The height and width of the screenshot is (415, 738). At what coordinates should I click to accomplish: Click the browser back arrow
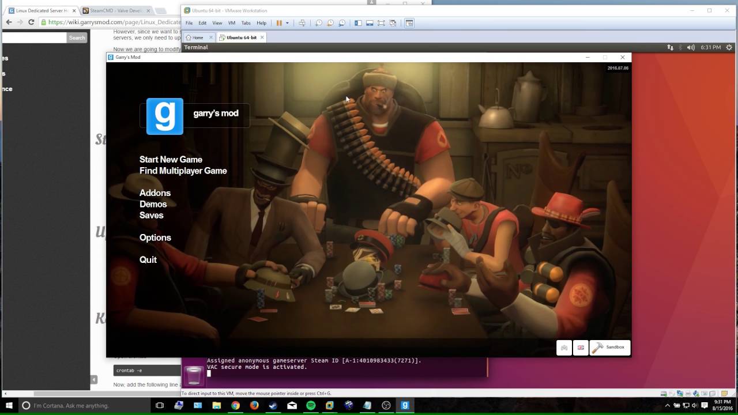point(9,22)
